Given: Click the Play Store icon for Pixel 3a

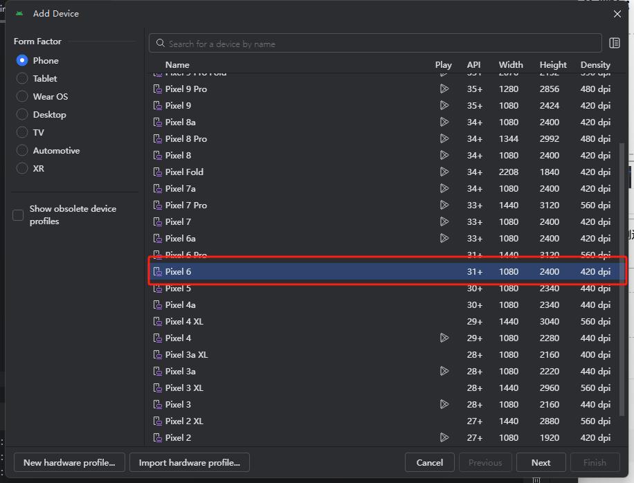Looking at the screenshot, I should (x=444, y=372).
